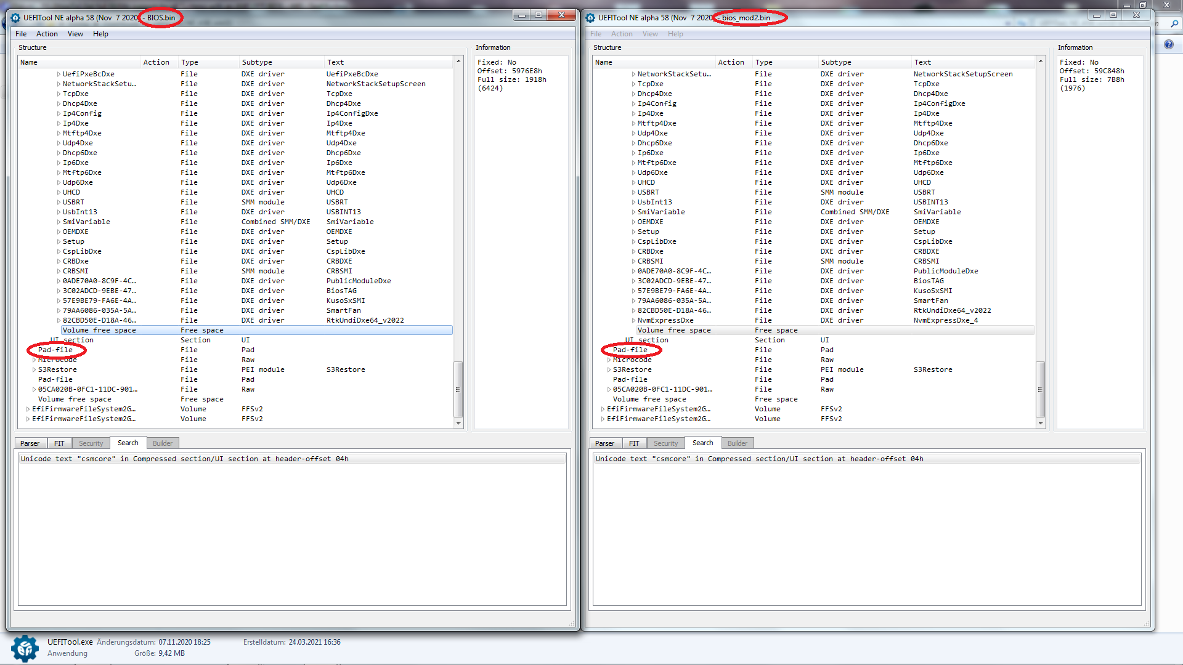Open Help menu in BIOS.bin window
Viewport: 1183px width, 665px height.
click(x=100, y=34)
